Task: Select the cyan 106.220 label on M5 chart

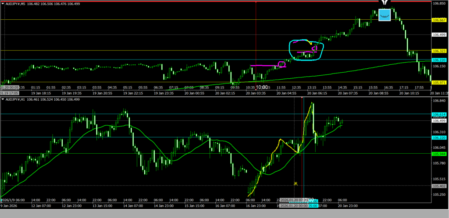Action: pos(439,60)
